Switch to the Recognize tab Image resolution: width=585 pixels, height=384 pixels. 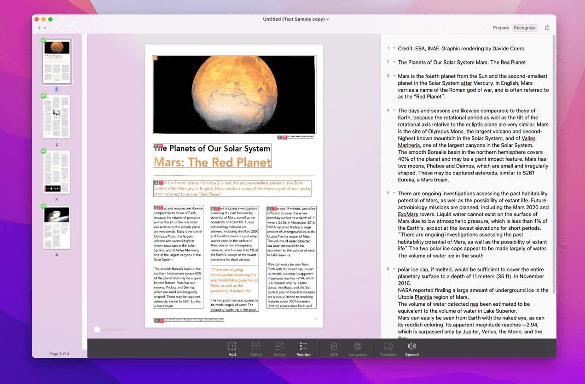click(525, 28)
